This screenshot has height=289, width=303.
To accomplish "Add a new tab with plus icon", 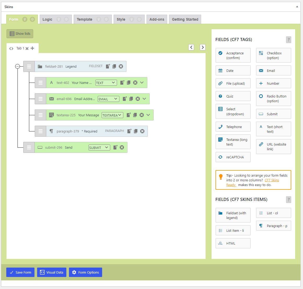I will coord(32,48).
